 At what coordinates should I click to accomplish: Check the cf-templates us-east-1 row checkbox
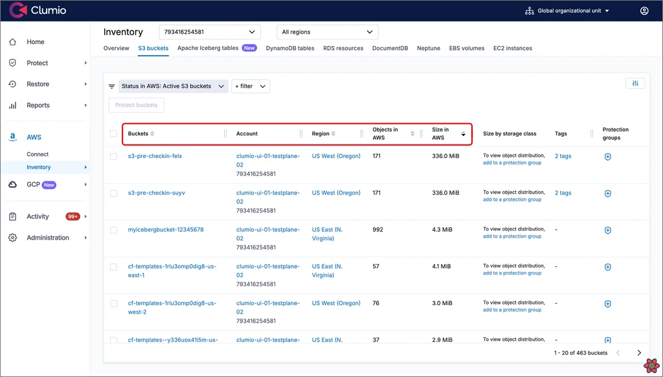[x=113, y=267]
